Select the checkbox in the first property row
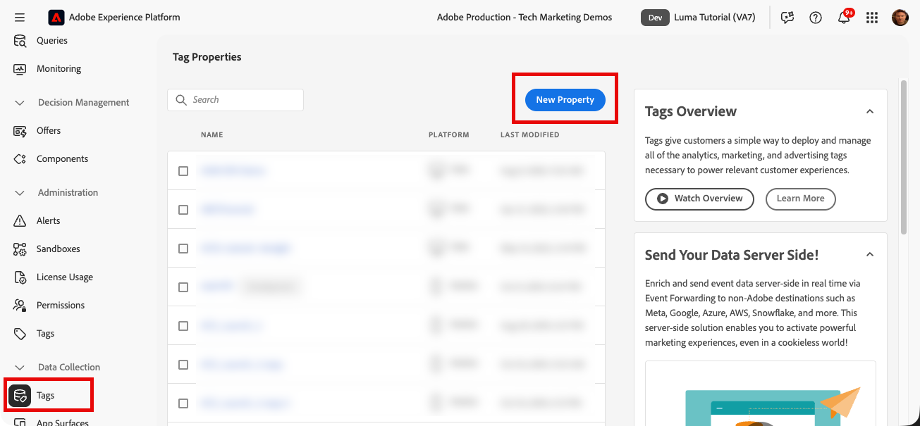Image resolution: width=920 pixels, height=426 pixels. click(183, 171)
